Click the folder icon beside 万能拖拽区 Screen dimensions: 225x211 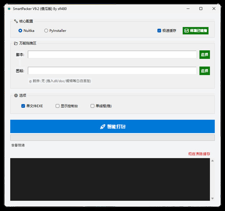point(16,43)
